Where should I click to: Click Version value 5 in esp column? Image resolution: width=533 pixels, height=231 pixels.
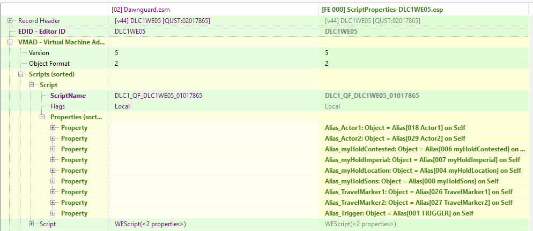(327, 53)
